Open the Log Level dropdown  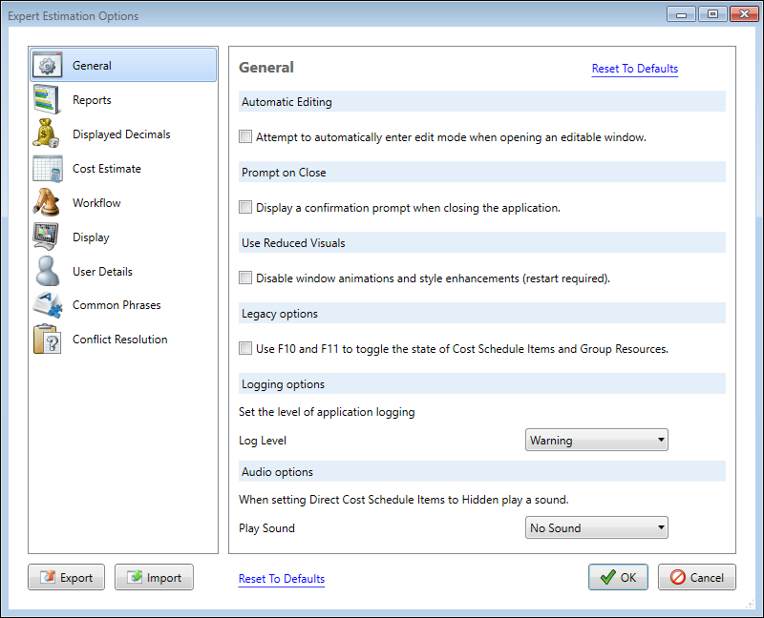click(596, 441)
